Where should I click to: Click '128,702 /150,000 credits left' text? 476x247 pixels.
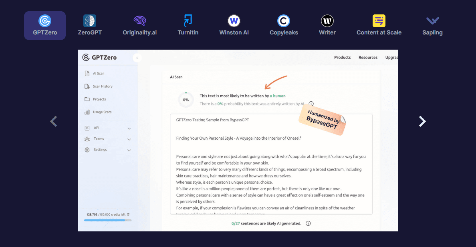(x=106, y=215)
